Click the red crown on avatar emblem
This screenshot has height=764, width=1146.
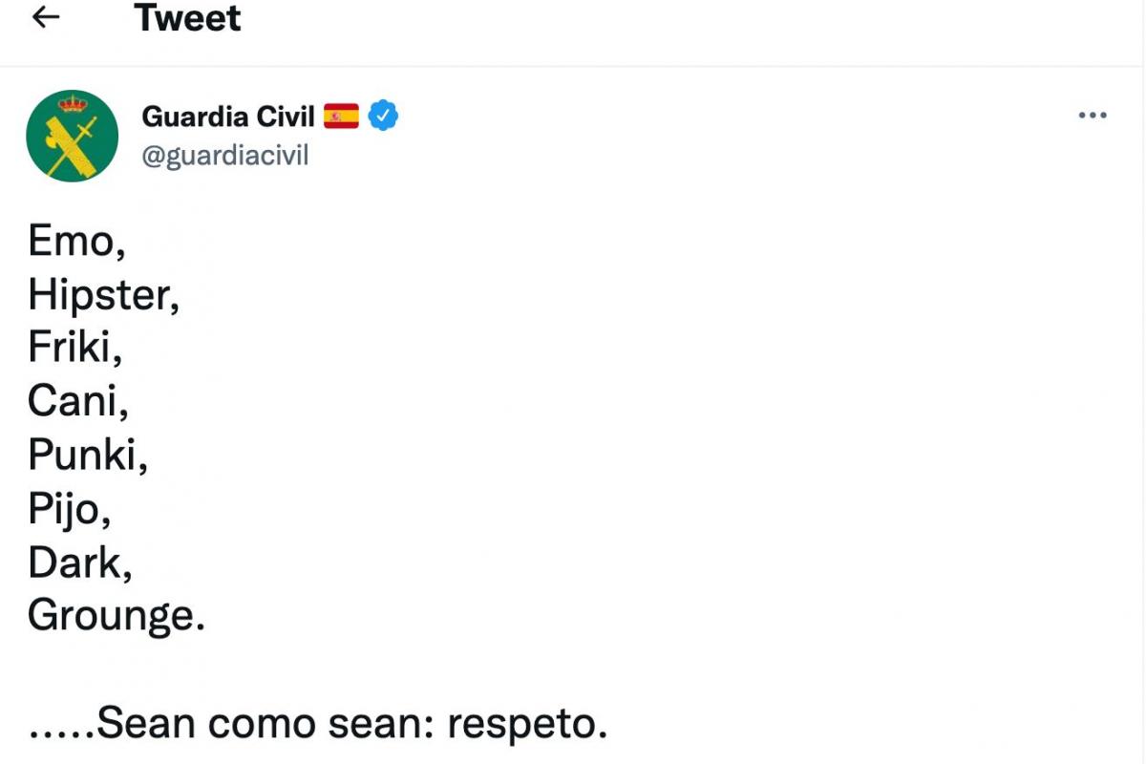point(72,103)
